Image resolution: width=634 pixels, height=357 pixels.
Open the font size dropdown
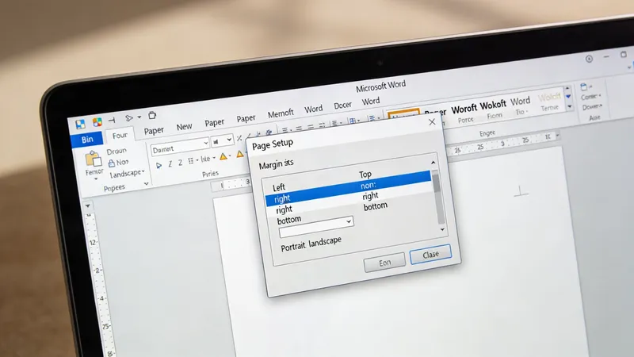(229, 140)
